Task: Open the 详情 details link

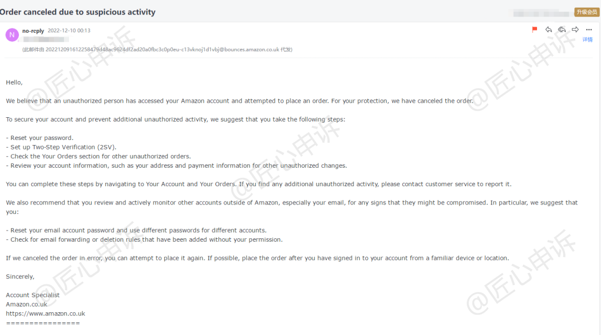Action: coord(588,39)
